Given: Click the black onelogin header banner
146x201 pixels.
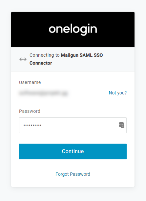Looking at the screenshot, I should pyautogui.click(x=73, y=30).
